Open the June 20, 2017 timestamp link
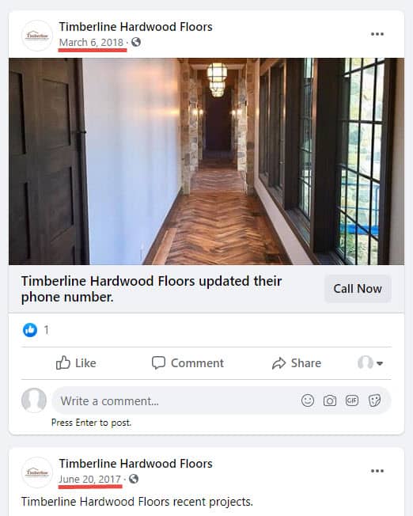413x516 pixels. (x=90, y=479)
